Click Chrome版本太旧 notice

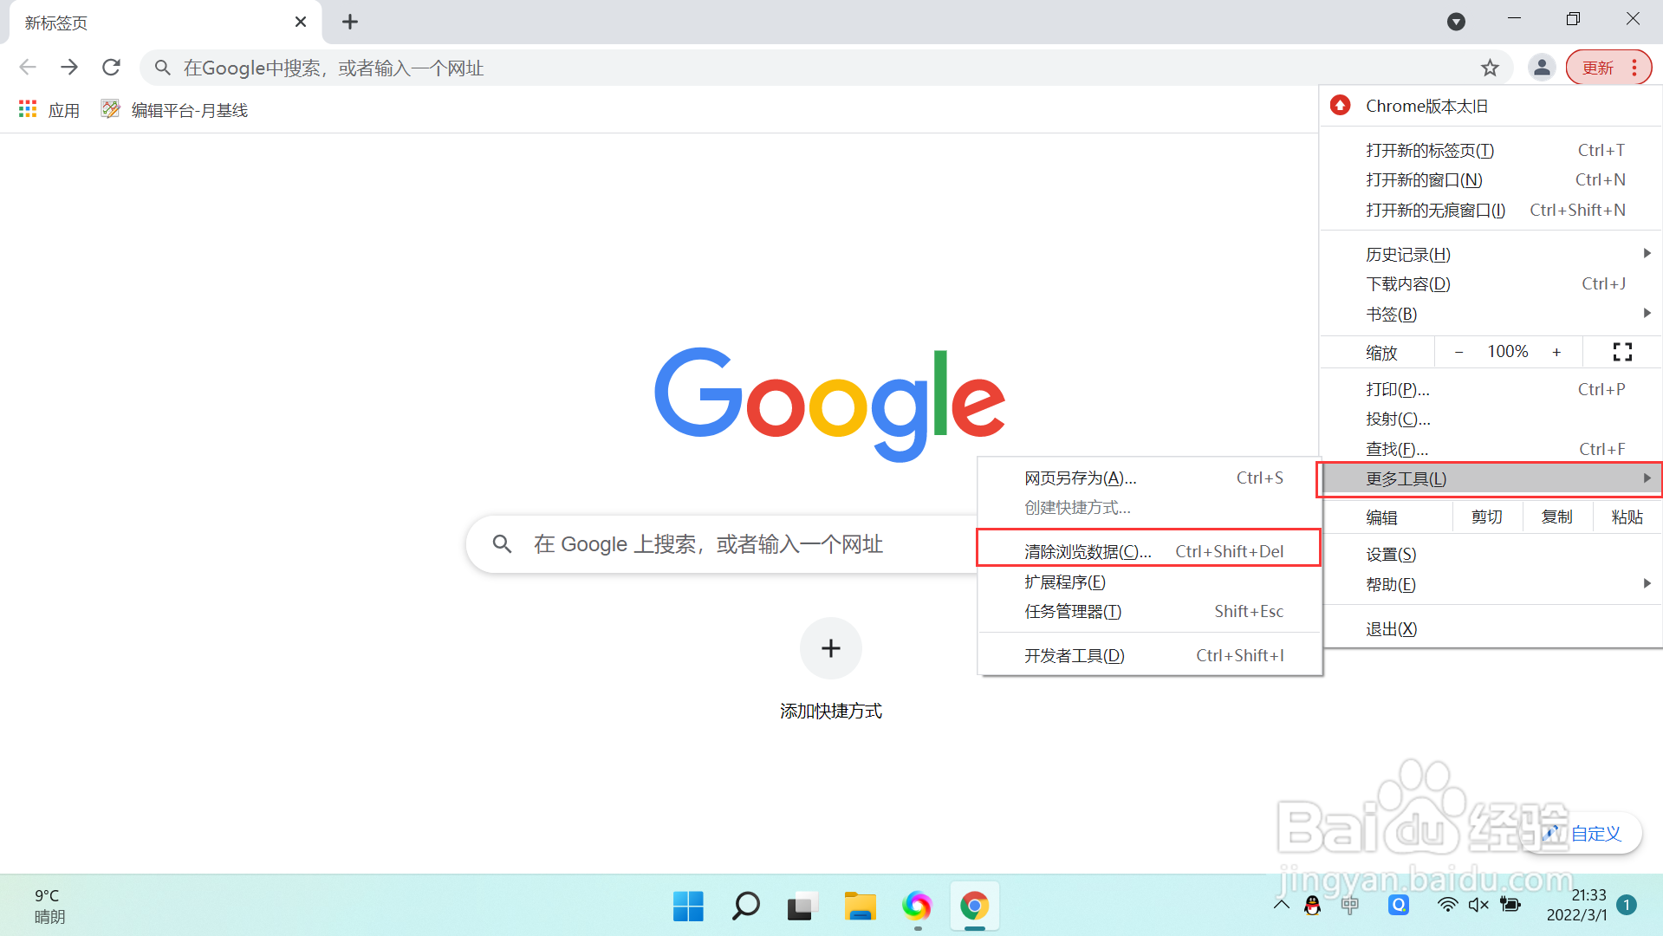[1491, 107]
